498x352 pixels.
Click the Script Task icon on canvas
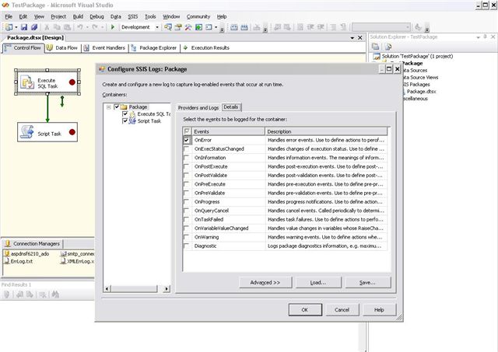[x=27, y=133]
